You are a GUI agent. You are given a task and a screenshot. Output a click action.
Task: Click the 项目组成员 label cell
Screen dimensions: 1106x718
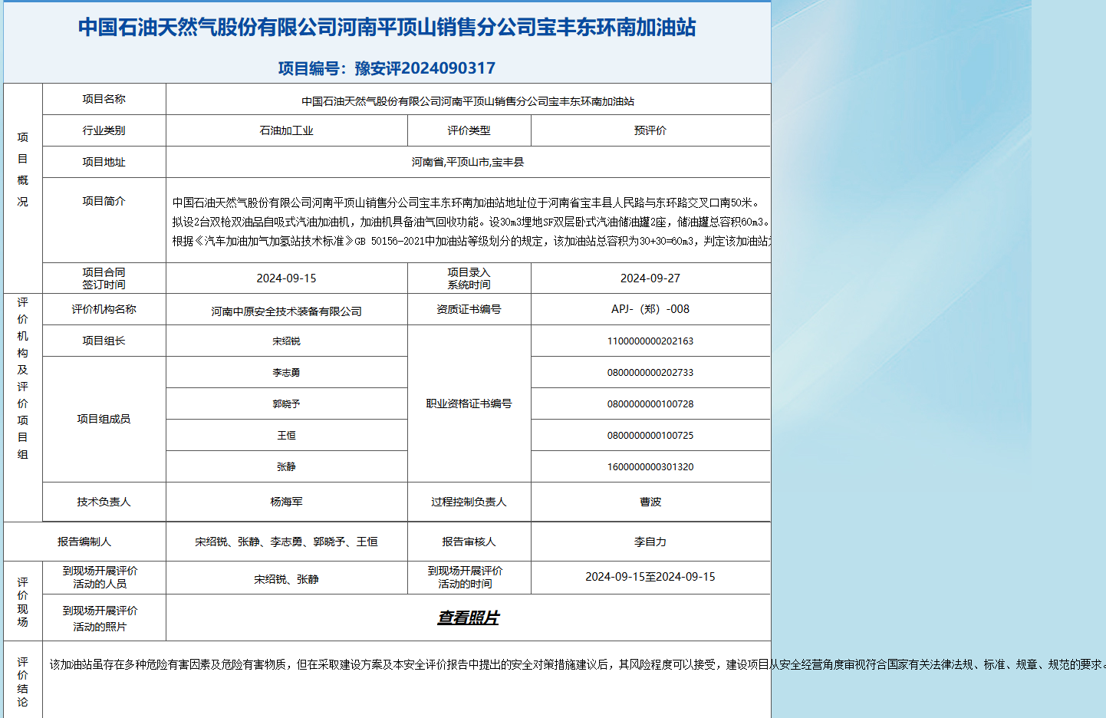pos(104,419)
